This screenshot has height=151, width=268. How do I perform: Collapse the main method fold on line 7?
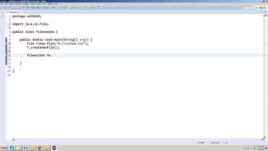11,40
